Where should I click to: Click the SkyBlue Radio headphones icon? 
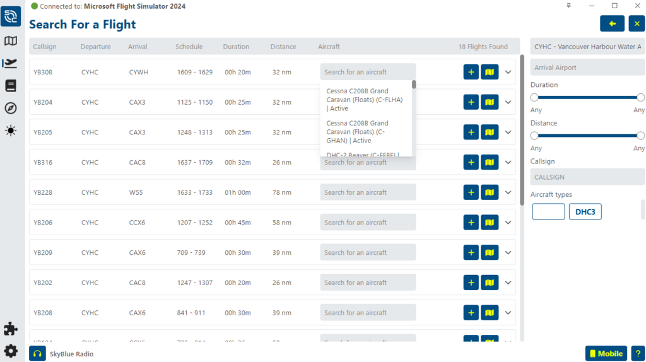[37, 354]
